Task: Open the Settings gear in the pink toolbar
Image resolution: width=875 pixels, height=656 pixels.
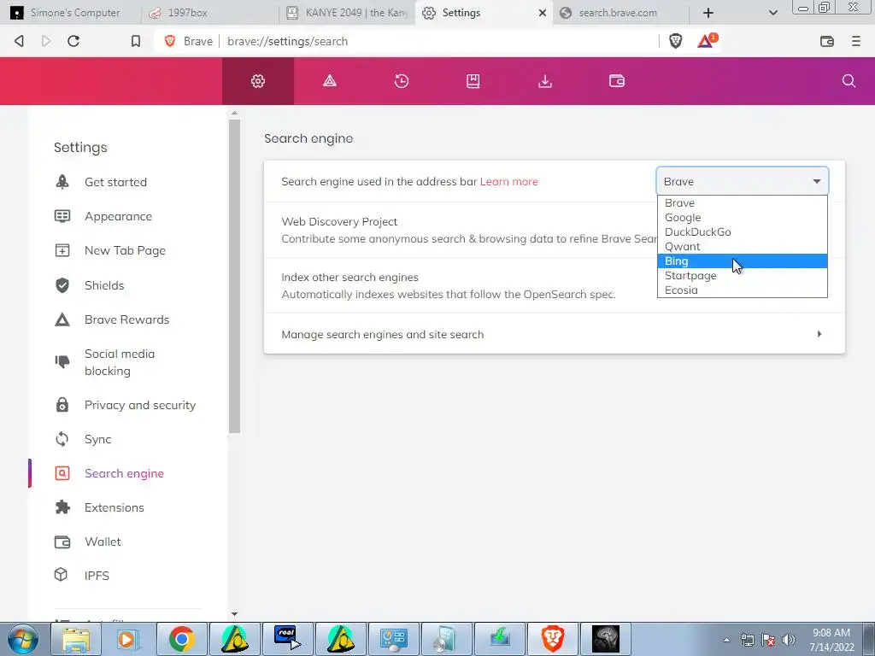Action: pyautogui.click(x=258, y=81)
